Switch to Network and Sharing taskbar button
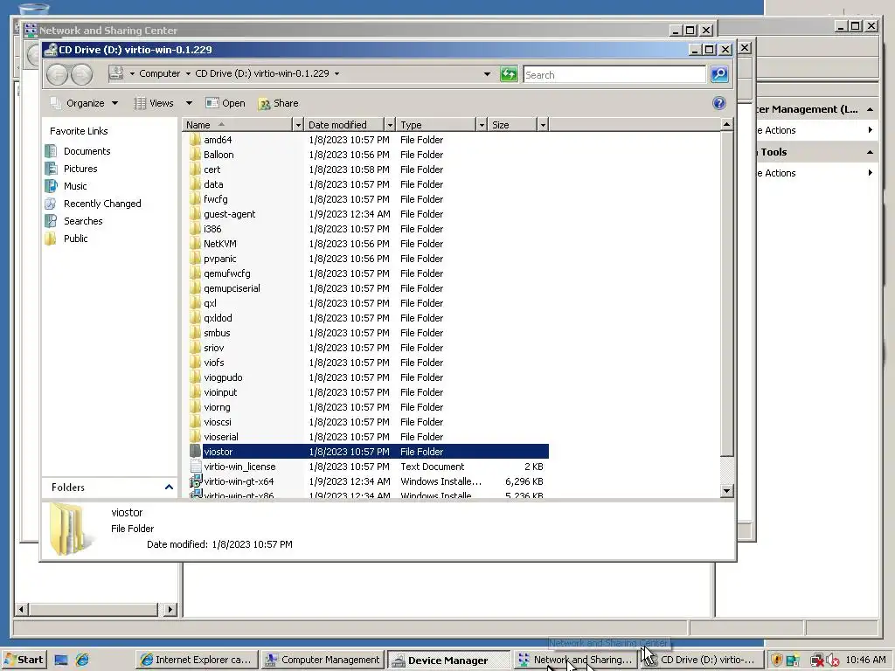This screenshot has width=895, height=671. coord(575,661)
